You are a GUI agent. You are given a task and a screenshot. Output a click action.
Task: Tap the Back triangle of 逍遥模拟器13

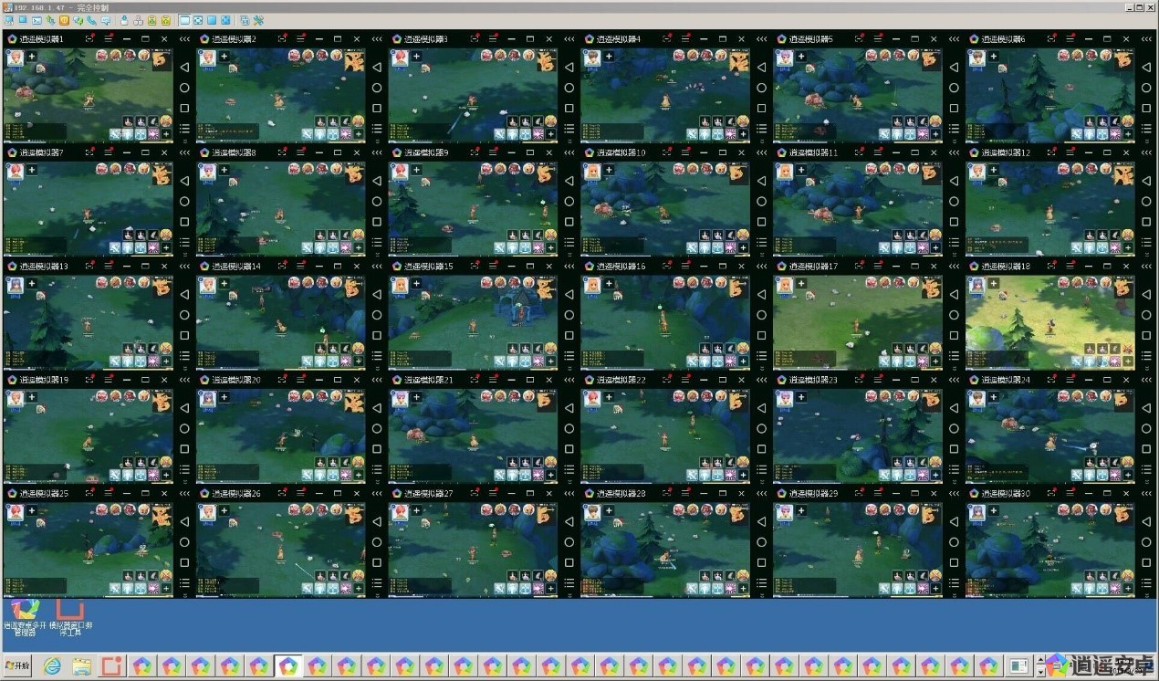tap(184, 294)
